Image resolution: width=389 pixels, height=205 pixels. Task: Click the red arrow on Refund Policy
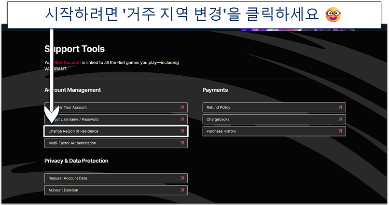point(340,108)
